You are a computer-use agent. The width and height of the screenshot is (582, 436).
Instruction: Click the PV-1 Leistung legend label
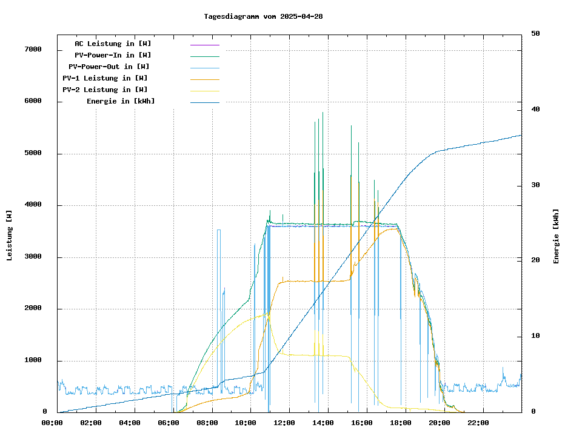[x=105, y=78]
